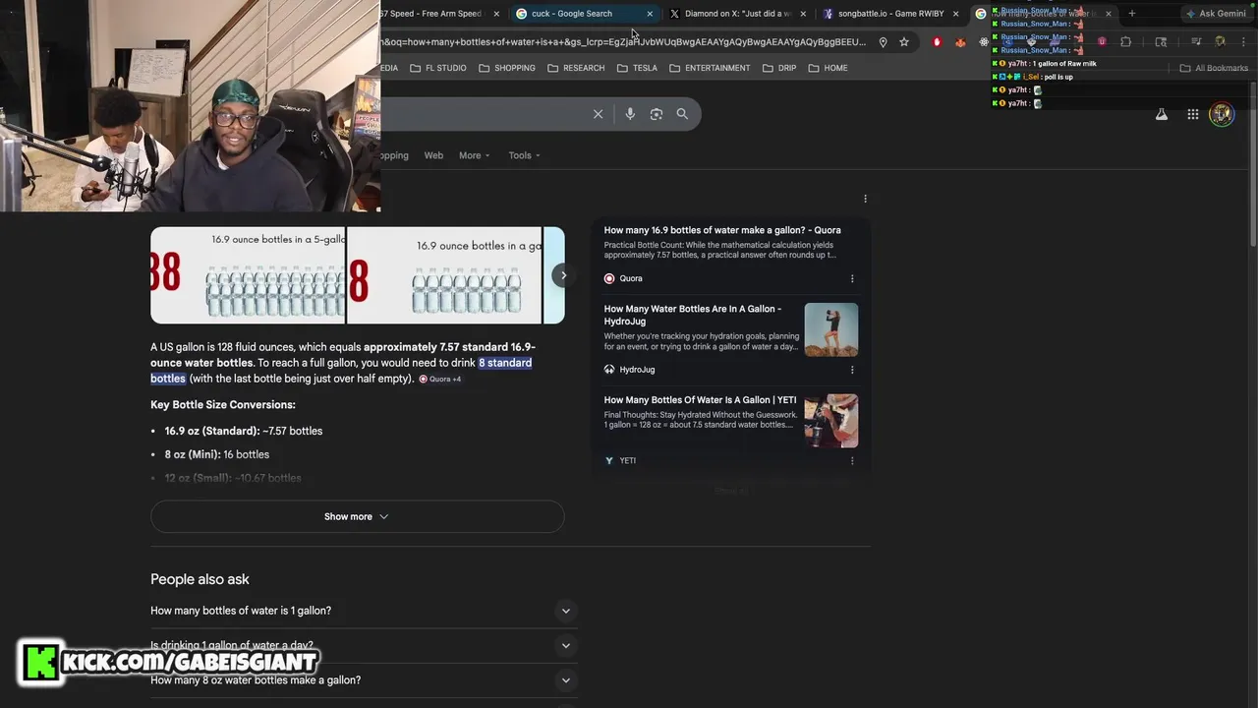Open the ENTERTAINMENT bookmarks folder
Screen dimensions: 1258x708
[x=710, y=68]
